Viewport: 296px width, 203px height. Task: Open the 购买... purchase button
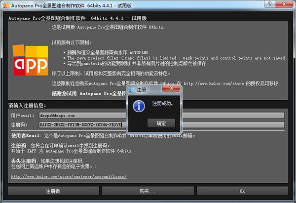[x=148, y=191]
